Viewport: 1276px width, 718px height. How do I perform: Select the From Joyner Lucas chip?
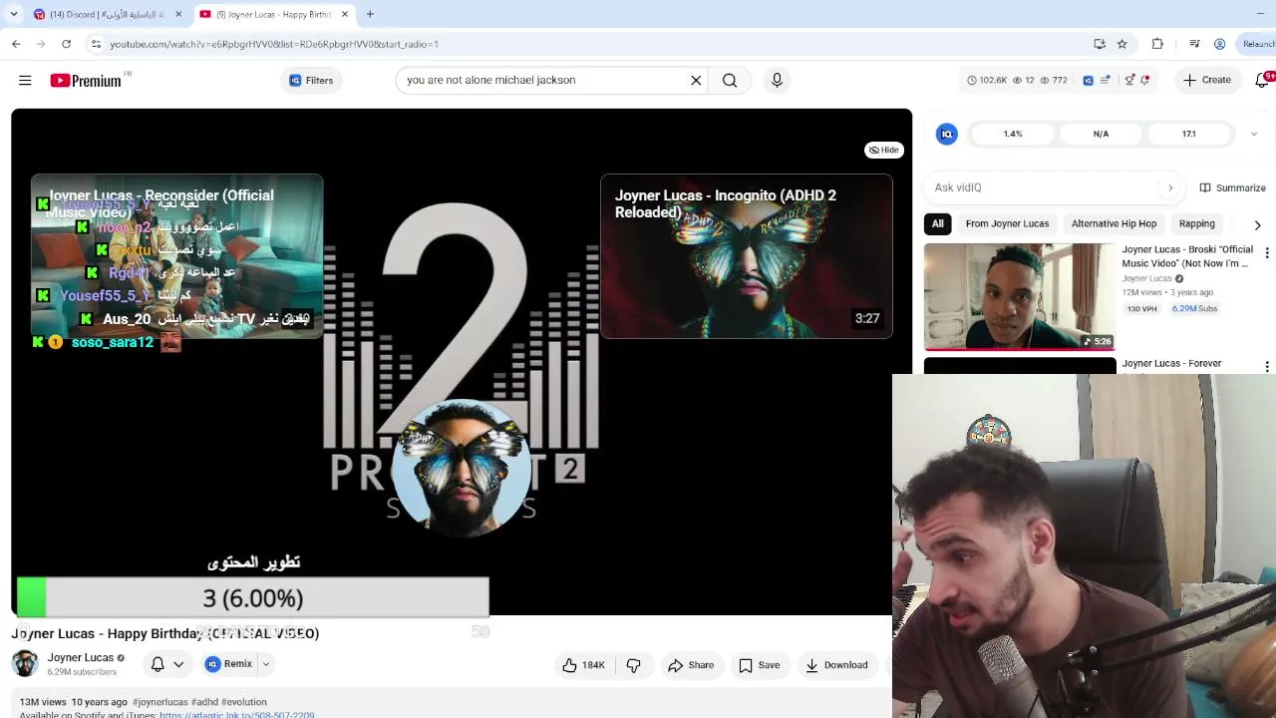coord(1007,223)
